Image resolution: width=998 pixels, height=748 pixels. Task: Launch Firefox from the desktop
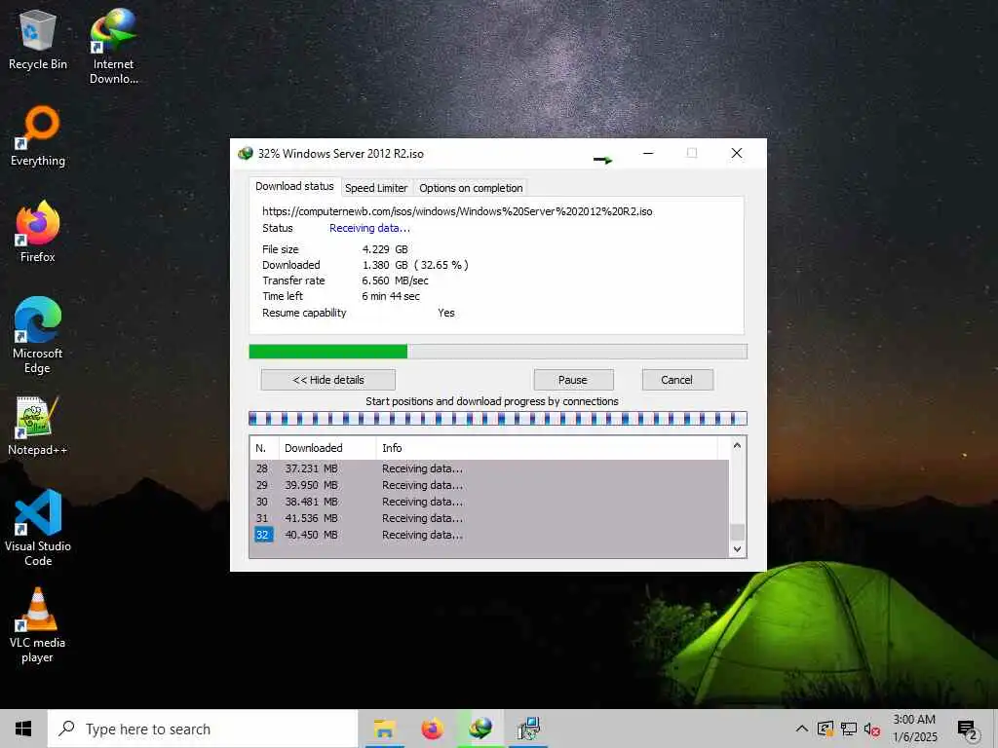pos(38,232)
